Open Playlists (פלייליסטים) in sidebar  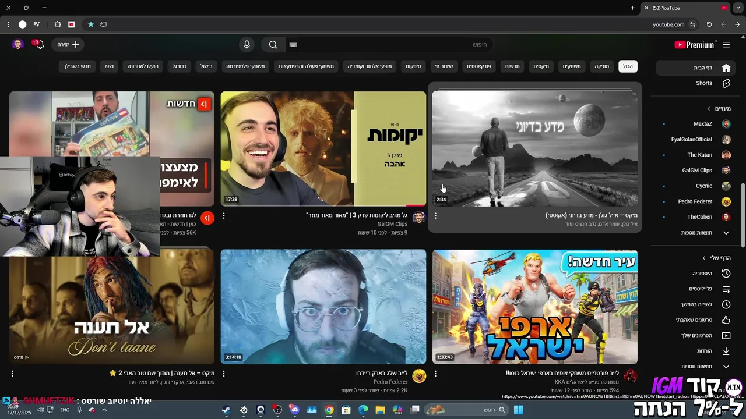(x=697, y=289)
